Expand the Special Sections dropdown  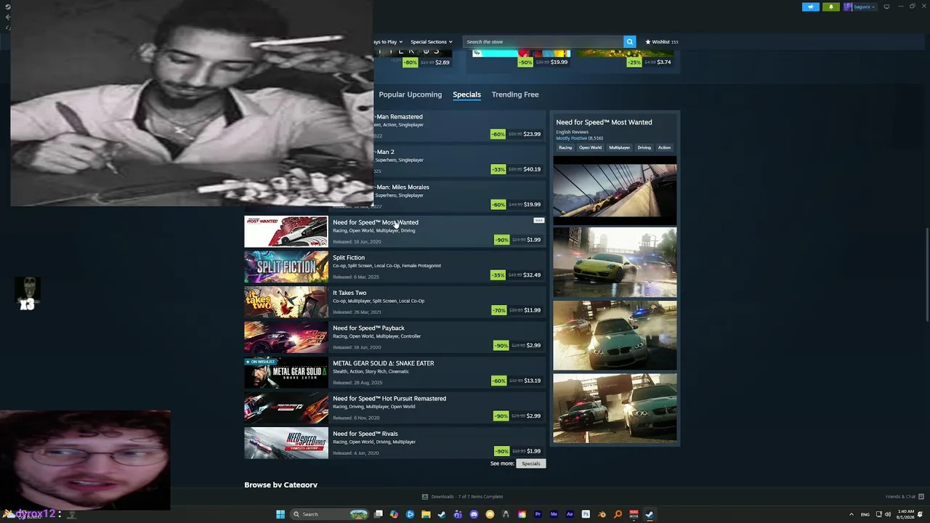coord(432,41)
